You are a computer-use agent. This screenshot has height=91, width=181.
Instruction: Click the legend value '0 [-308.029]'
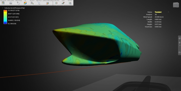pos(12,24)
